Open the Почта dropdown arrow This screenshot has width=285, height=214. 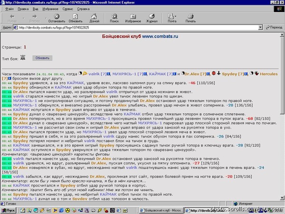[175, 16]
